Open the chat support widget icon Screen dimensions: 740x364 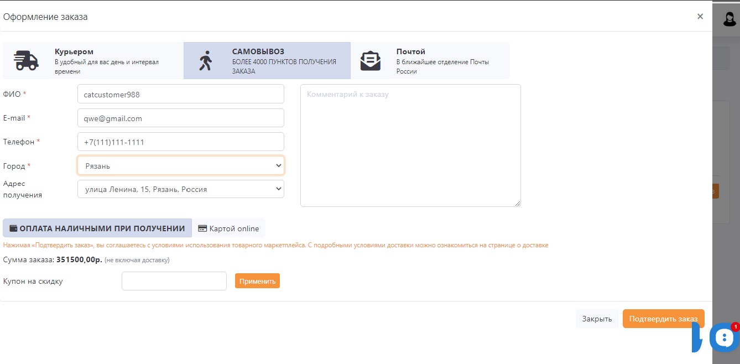tap(723, 337)
